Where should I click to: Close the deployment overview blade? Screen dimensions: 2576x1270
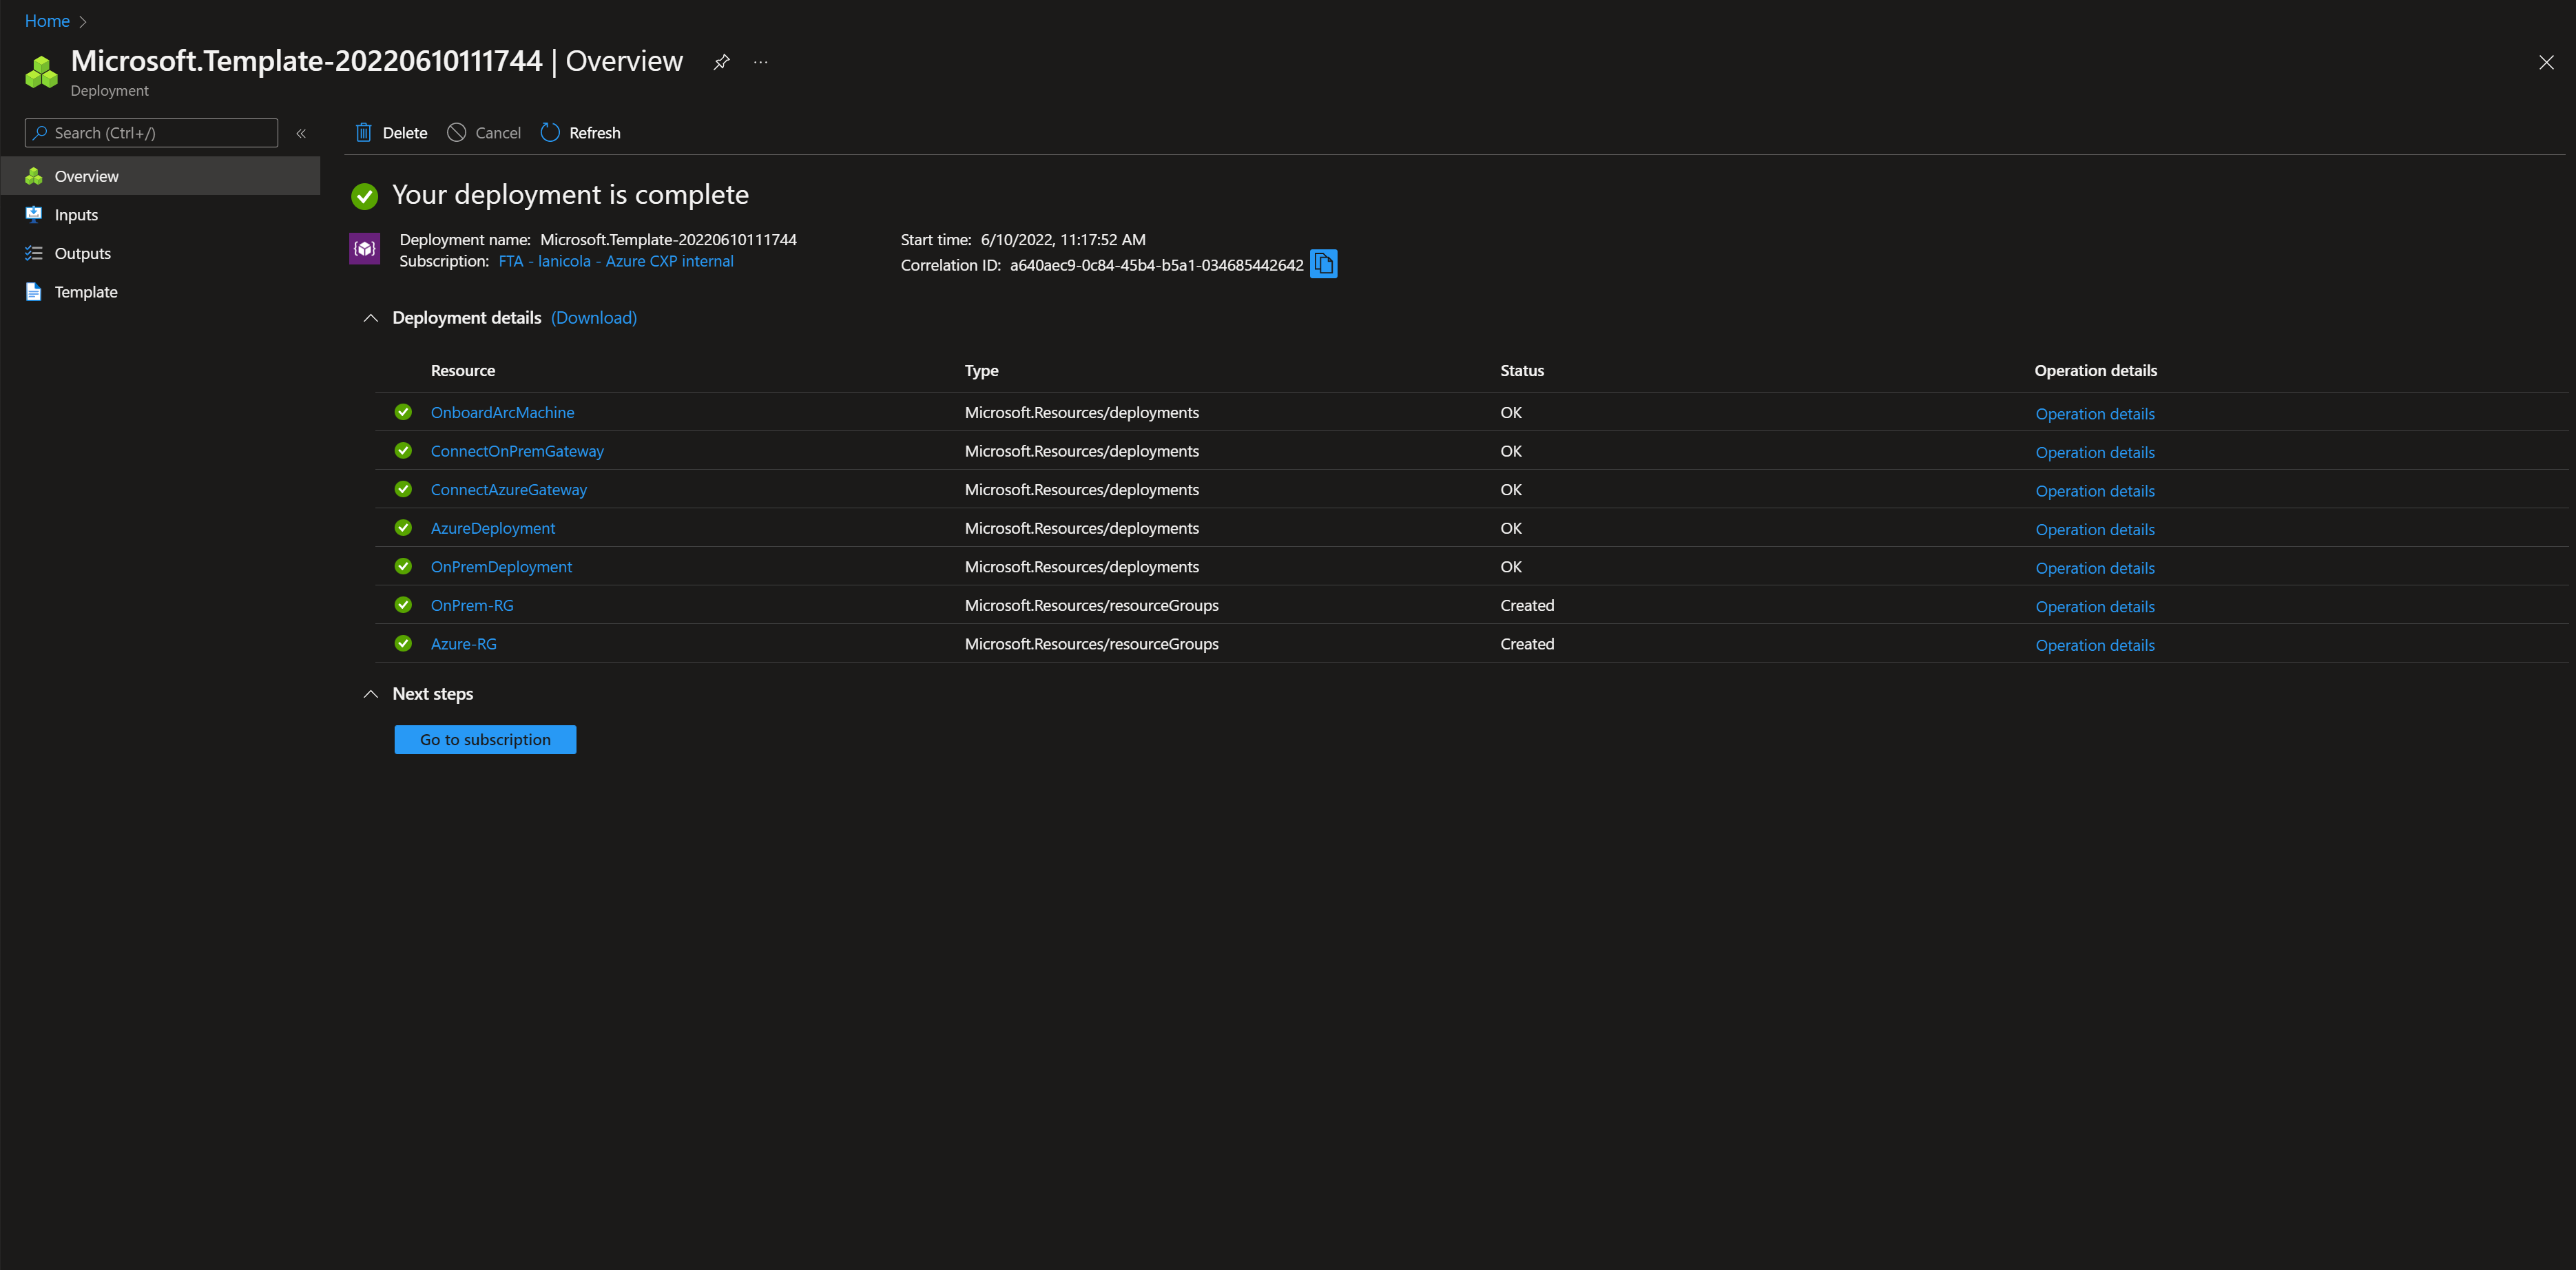click(2546, 62)
